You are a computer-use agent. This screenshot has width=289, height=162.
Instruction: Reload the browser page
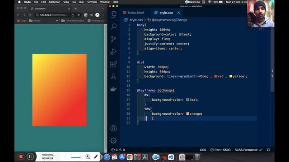point(30,15)
